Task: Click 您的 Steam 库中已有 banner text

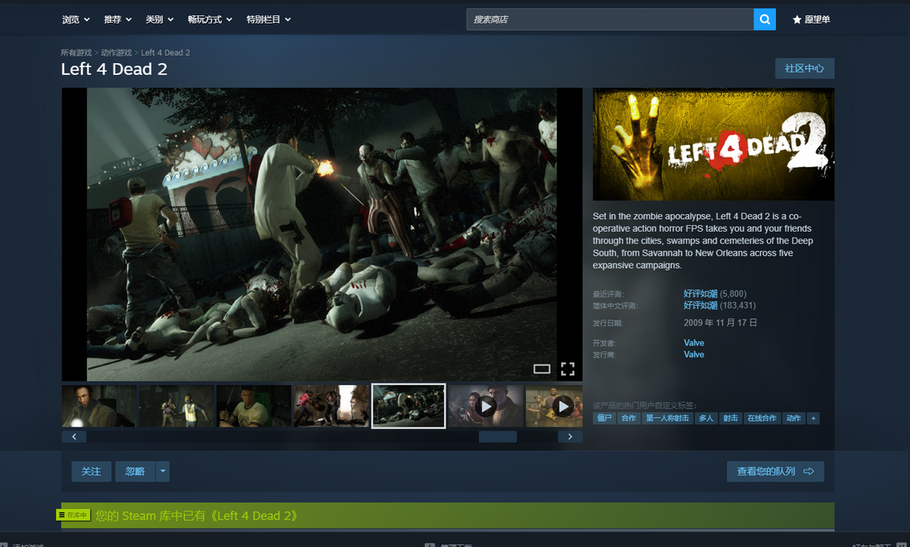Action: [196, 516]
